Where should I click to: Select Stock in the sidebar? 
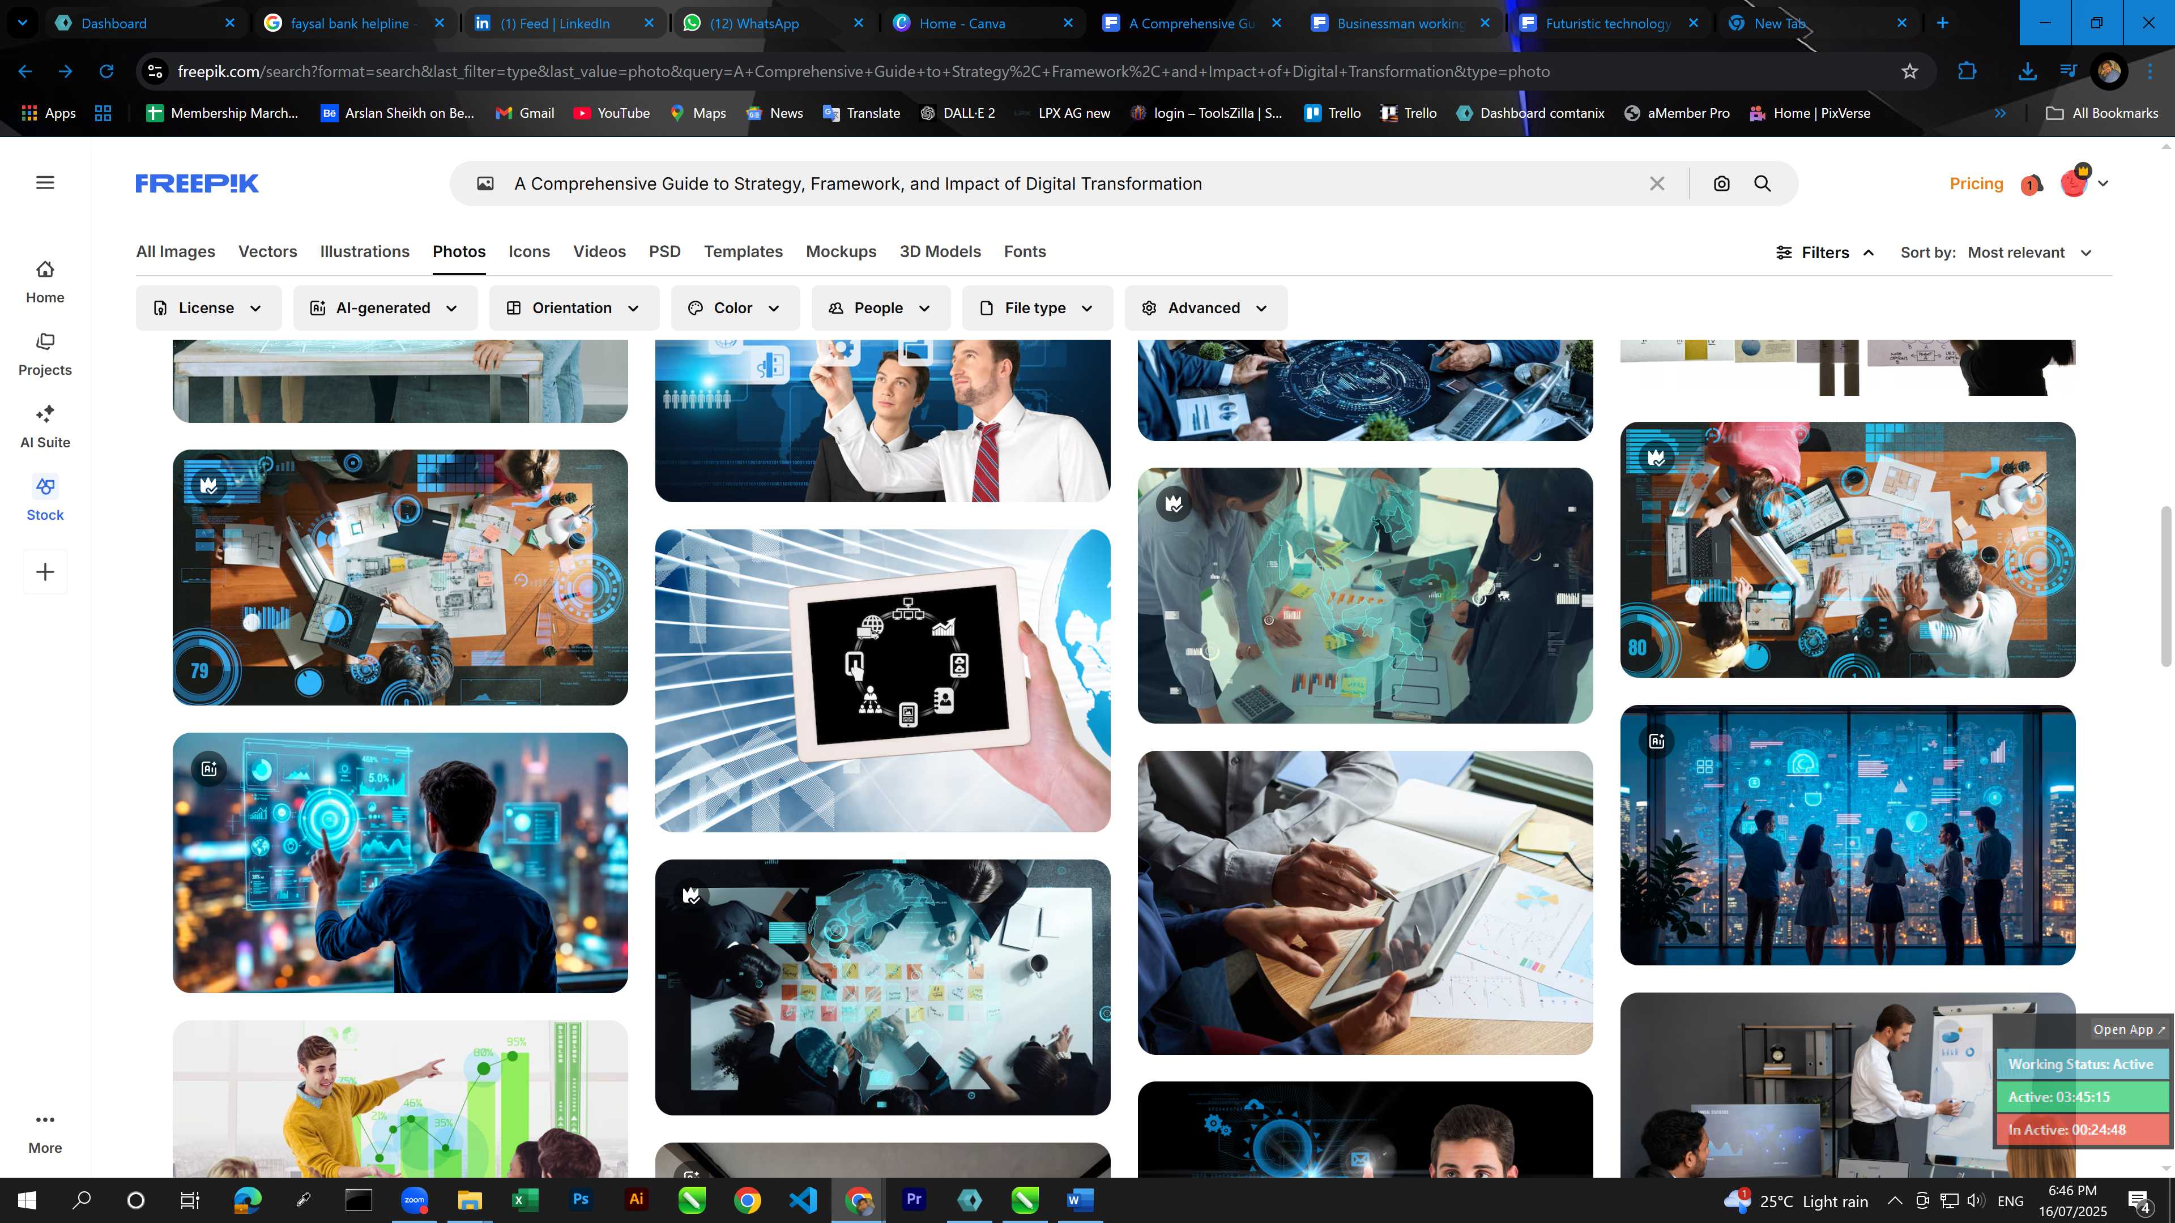click(x=45, y=499)
